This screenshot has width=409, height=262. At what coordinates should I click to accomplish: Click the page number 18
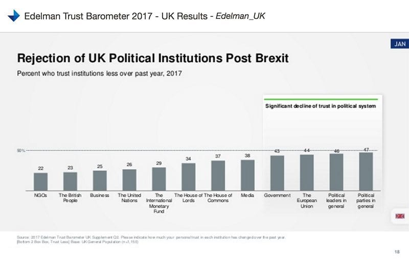coord(397,252)
